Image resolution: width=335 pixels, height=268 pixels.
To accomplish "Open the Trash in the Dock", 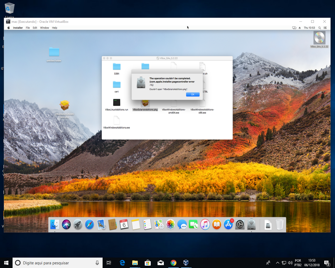I will click(x=279, y=224).
